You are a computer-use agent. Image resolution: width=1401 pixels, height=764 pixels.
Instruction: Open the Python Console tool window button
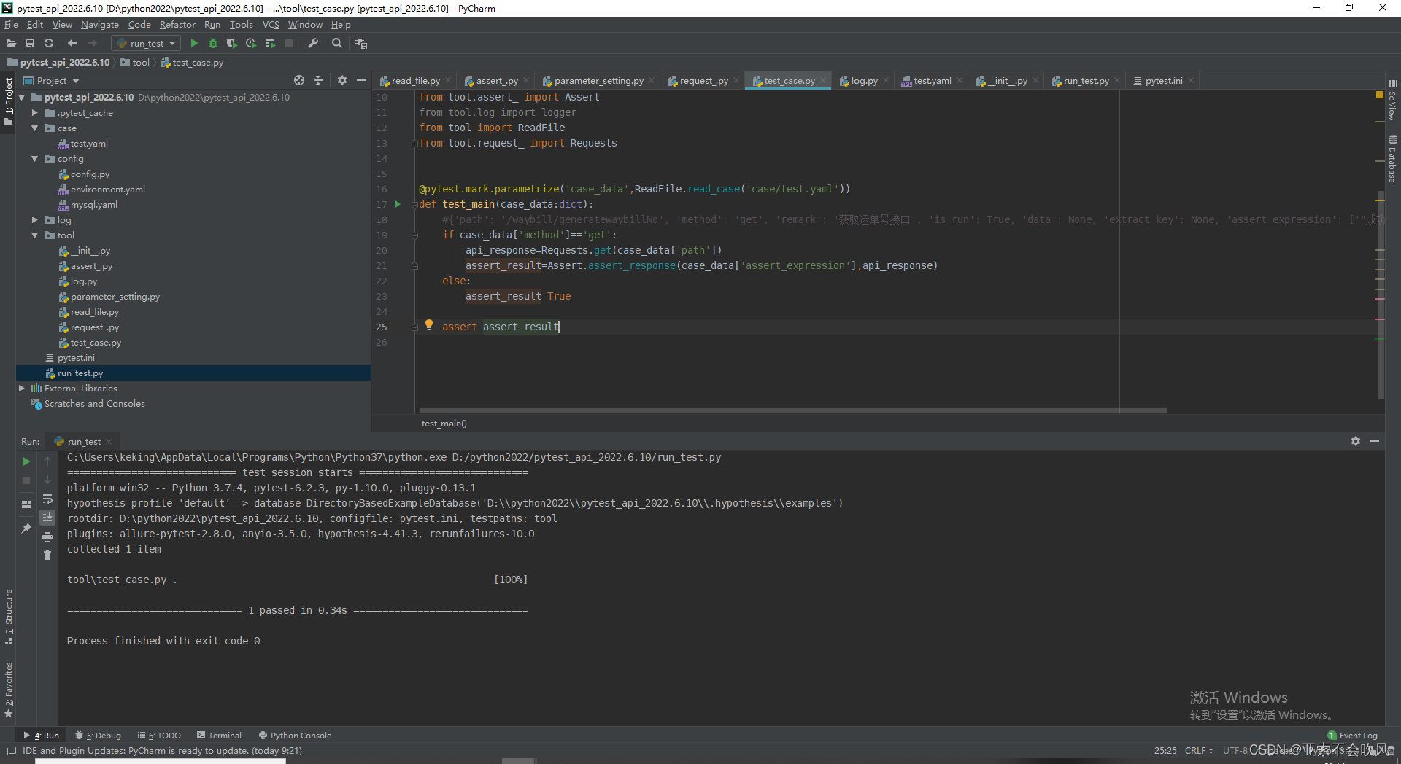coord(295,736)
